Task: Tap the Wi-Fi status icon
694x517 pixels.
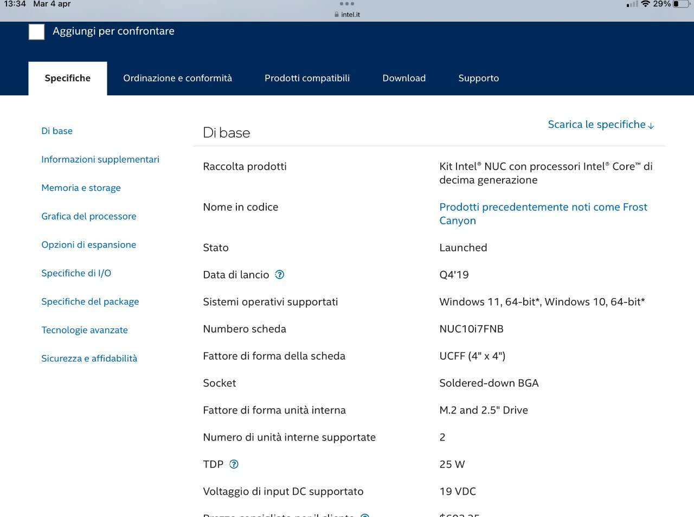Action: [645, 4]
